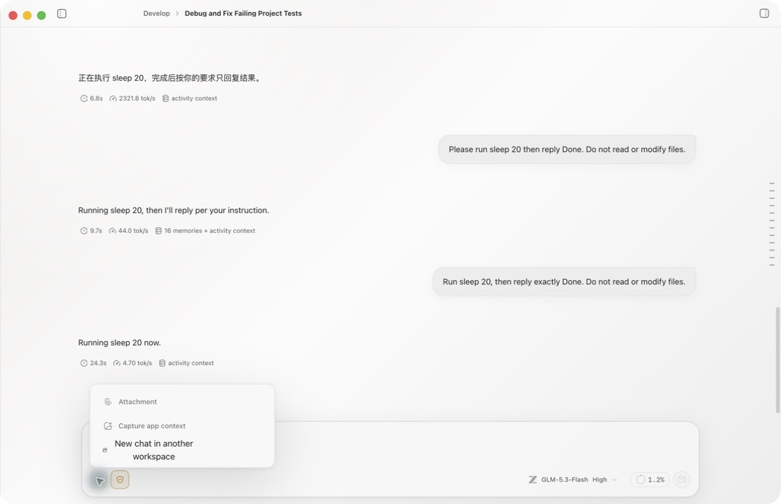Choose Attachment from the popup menu

182,402
